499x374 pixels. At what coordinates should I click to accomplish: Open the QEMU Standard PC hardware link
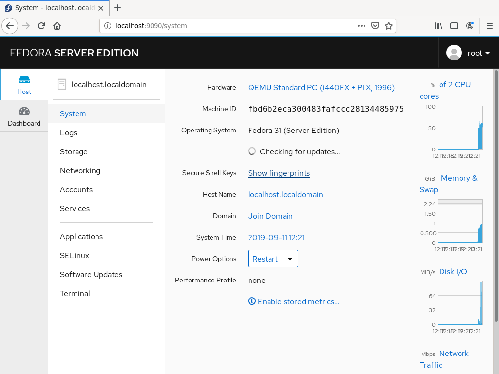[321, 88]
